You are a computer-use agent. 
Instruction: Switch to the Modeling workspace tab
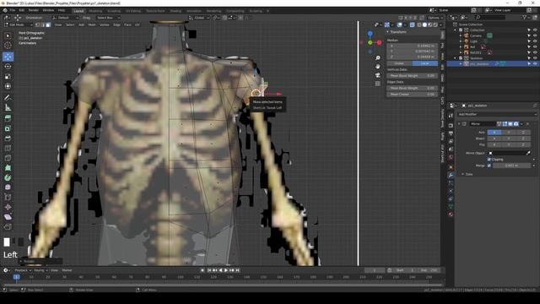95,11
